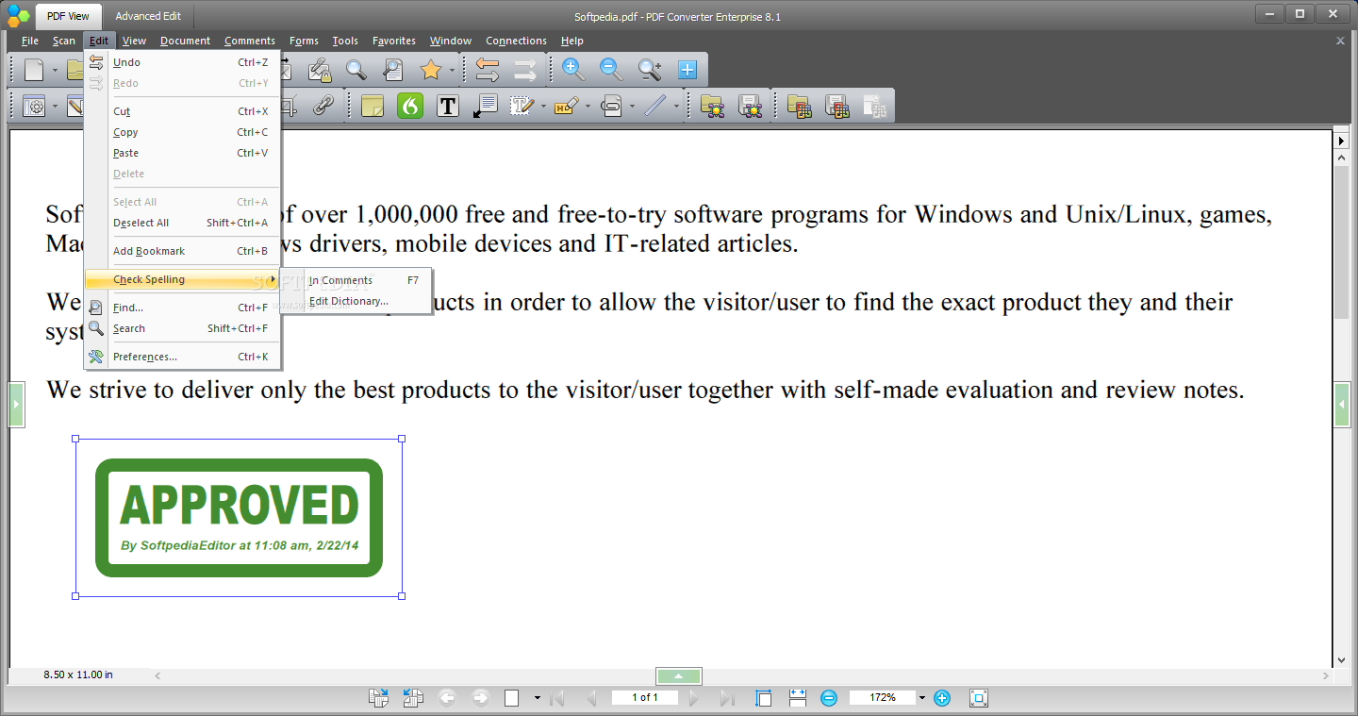Switch to the PDF View tab
The image size is (1358, 716).
[x=68, y=16]
